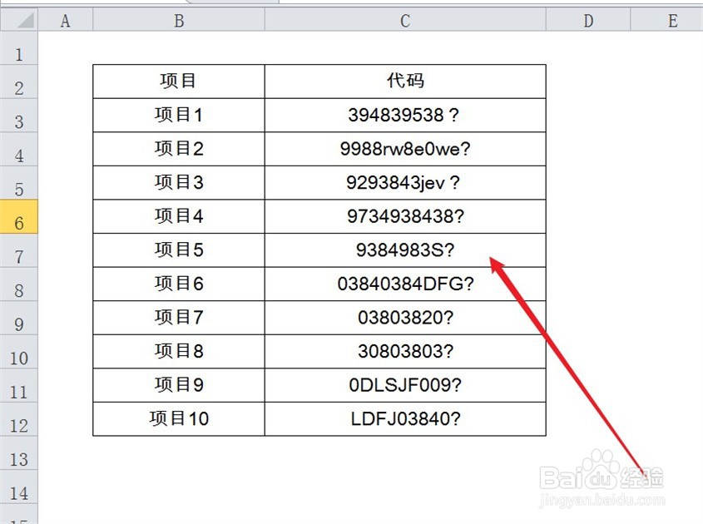Select cell containing 项目7

click(179, 318)
